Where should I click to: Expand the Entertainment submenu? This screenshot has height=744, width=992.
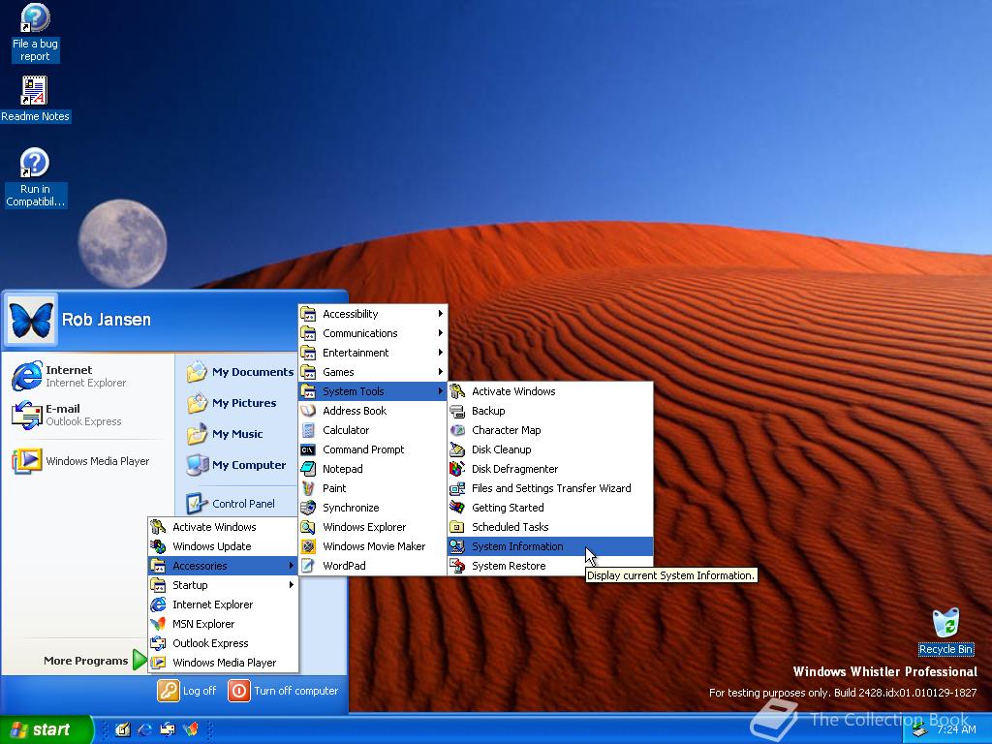(x=373, y=353)
